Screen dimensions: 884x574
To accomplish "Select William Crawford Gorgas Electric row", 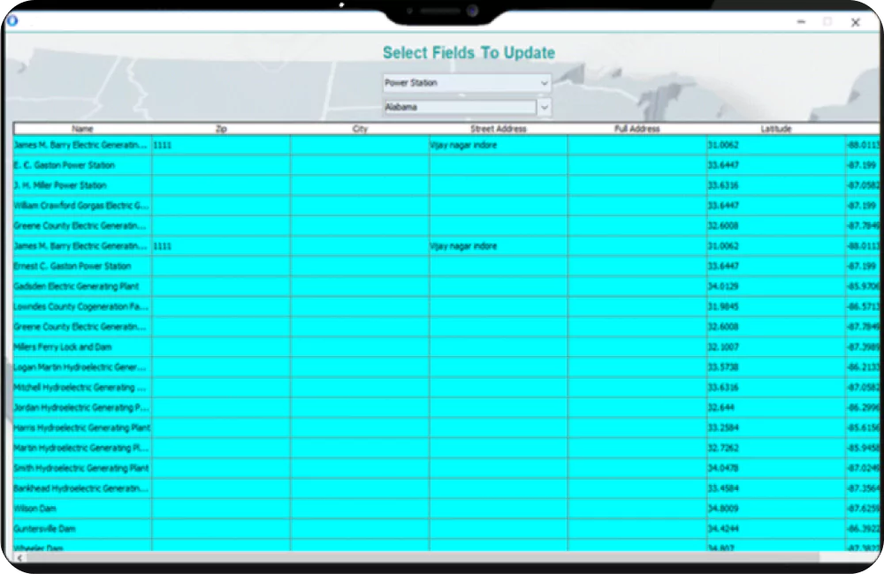I will (x=446, y=206).
